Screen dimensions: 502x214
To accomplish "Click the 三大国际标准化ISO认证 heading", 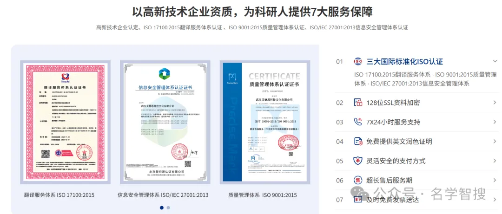I will coord(405,62).
